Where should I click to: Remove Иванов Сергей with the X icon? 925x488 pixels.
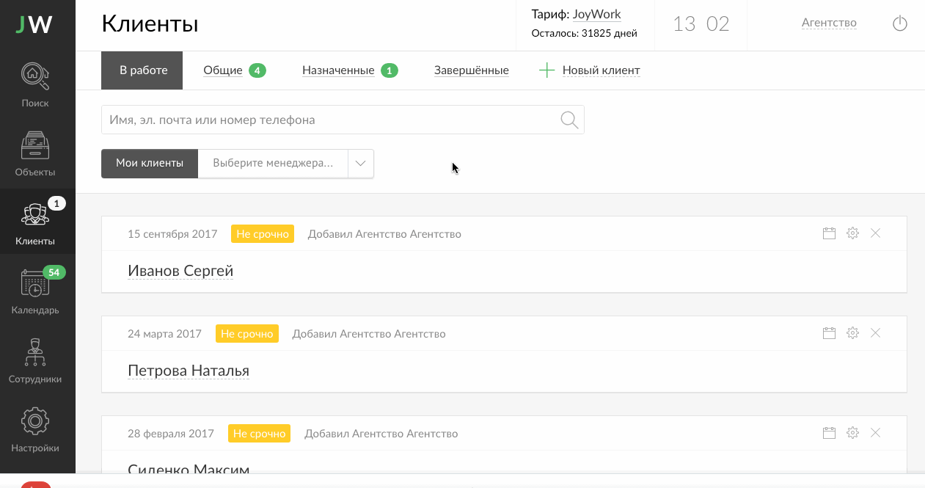pyautogui.click(x=875, y=233)
